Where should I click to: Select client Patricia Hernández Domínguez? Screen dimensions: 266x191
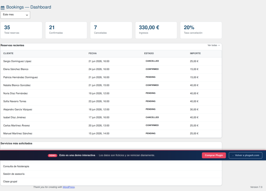(21, 77)
